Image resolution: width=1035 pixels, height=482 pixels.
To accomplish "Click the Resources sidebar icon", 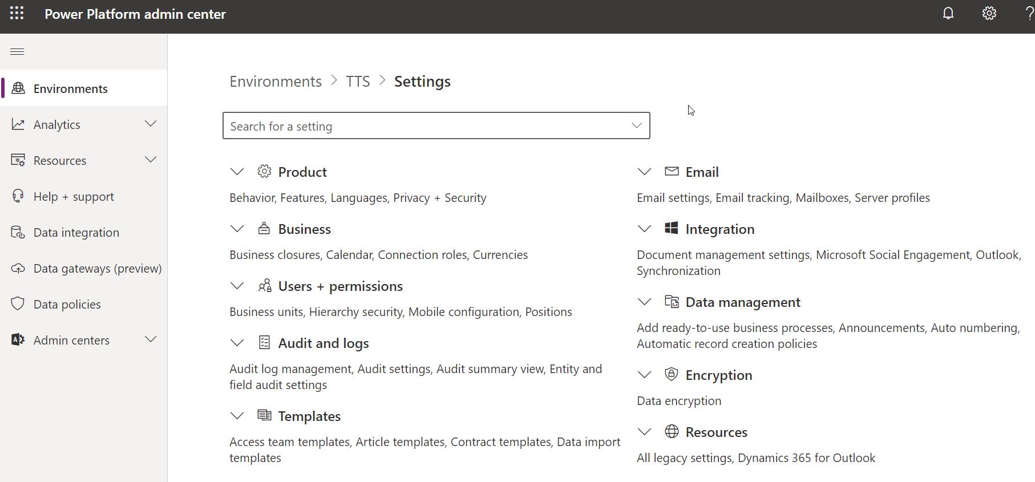I will click(x=18, y=160).
